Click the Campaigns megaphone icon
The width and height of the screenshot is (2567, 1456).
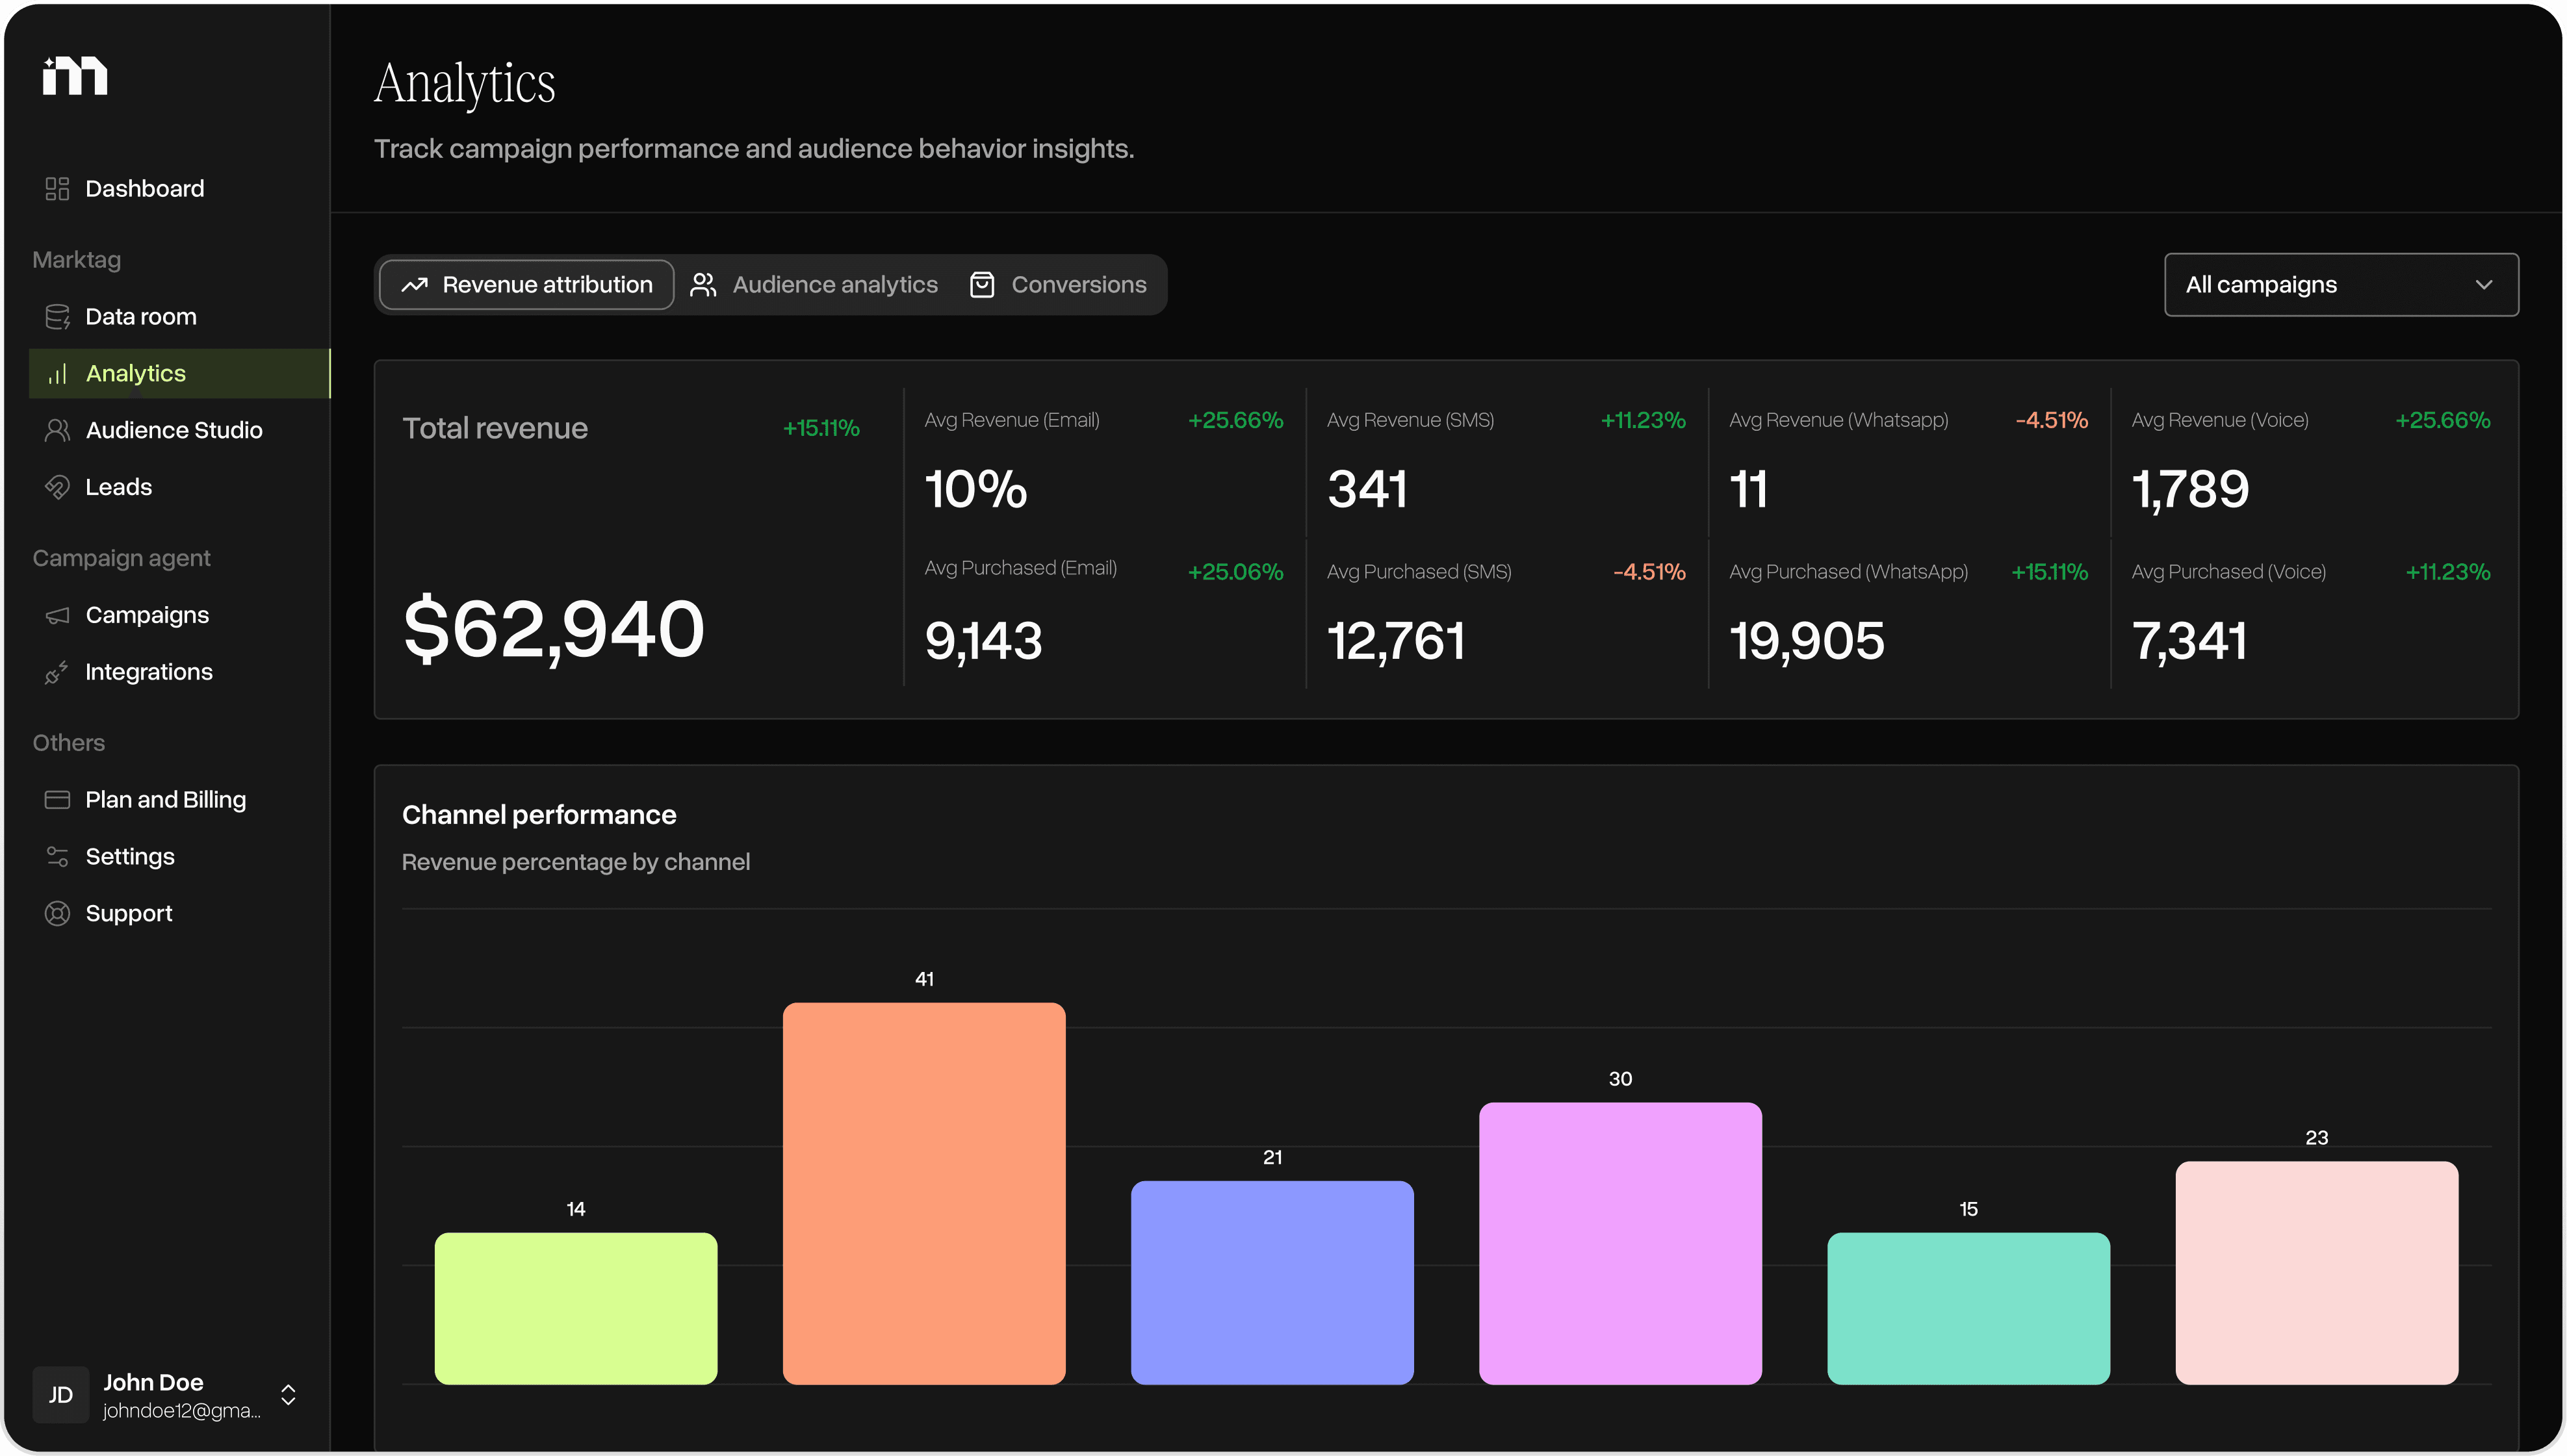[57, 615]
